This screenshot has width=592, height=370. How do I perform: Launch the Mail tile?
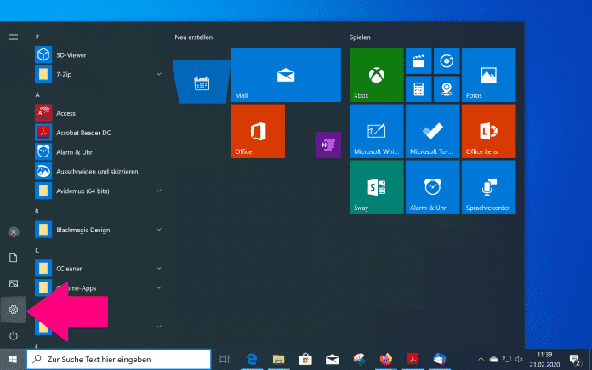click(285, 74)
